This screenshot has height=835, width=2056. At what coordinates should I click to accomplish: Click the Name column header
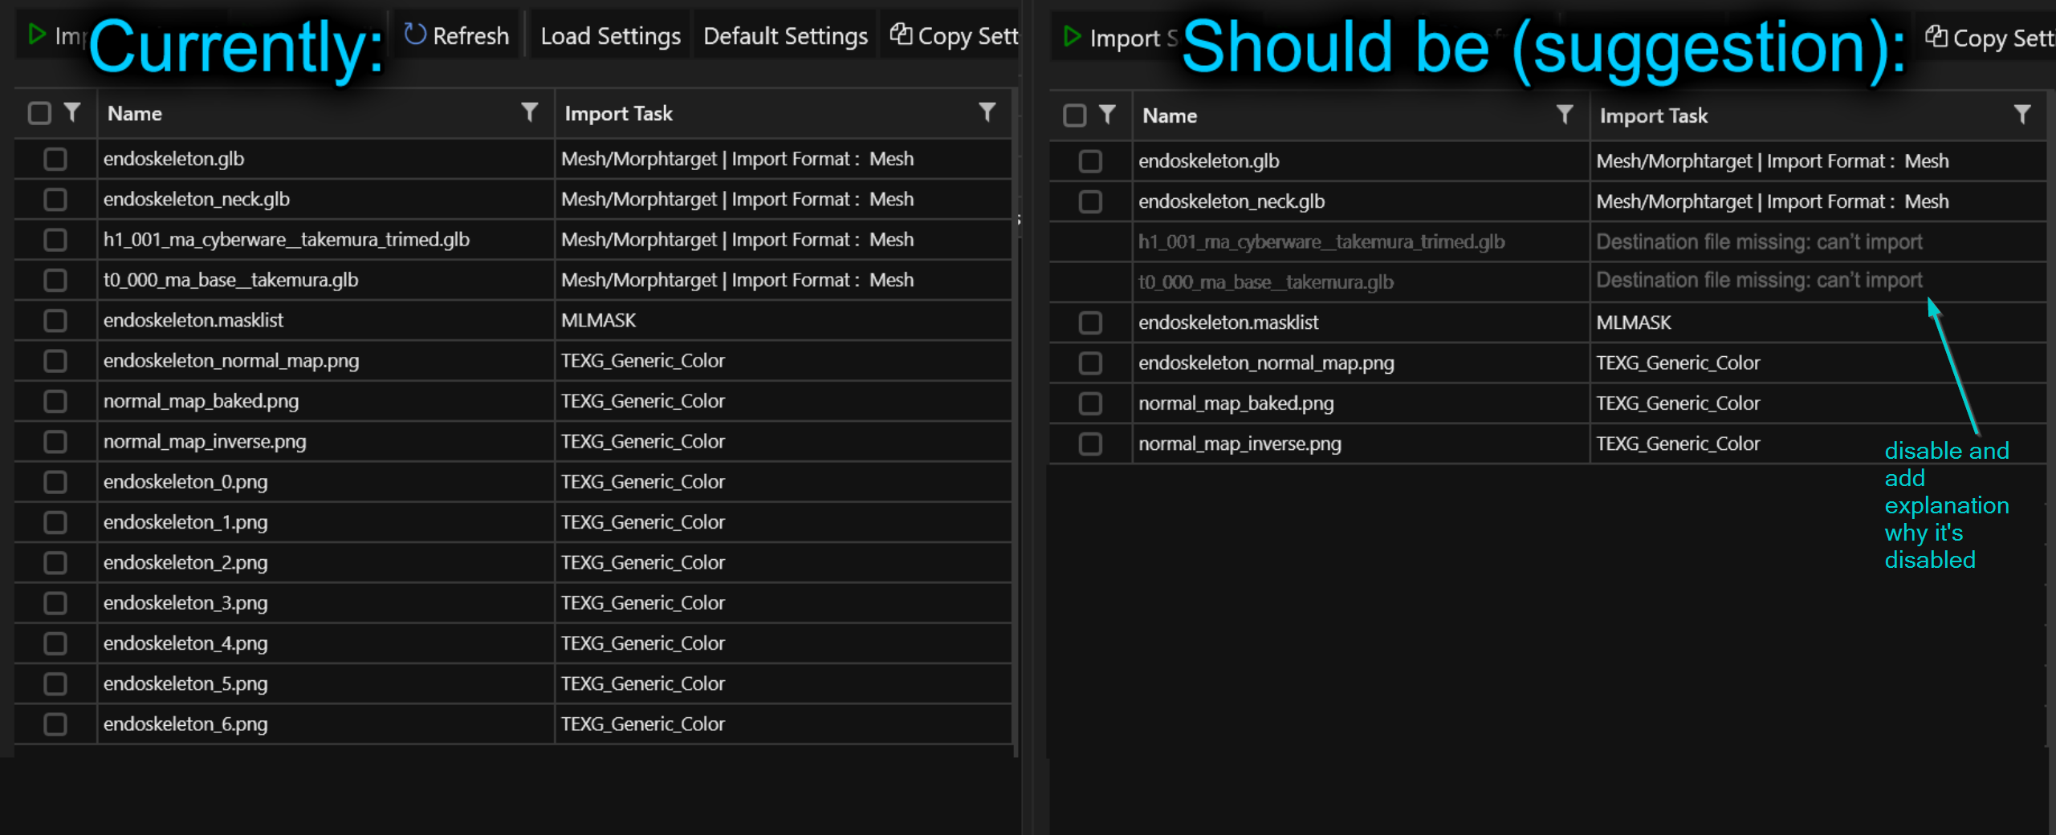pos(135,112)
